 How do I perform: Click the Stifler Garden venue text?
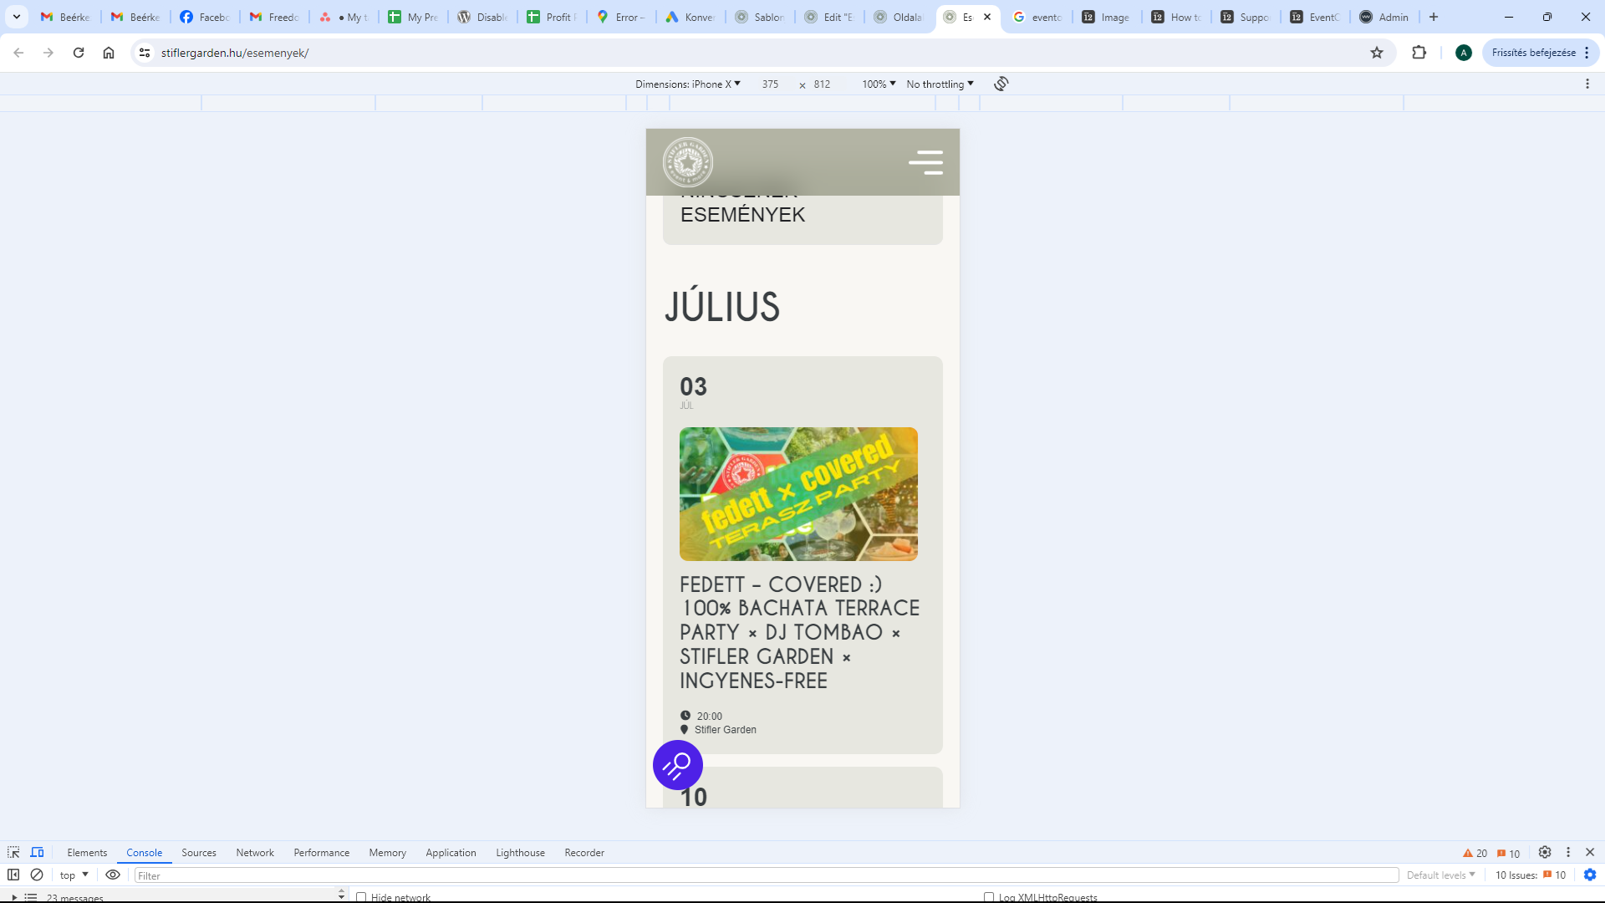point(726,730)
